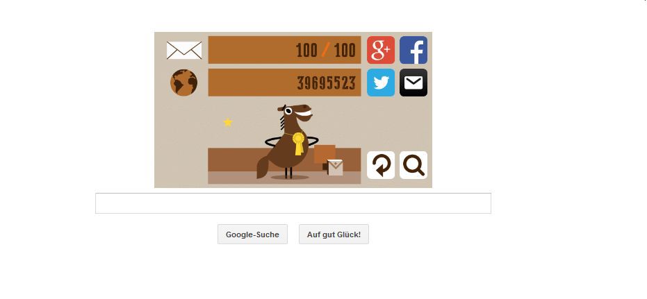Click the Auf gut Glück! button
The height and width of the screenshot is (299, 647).
pos(334,234)
